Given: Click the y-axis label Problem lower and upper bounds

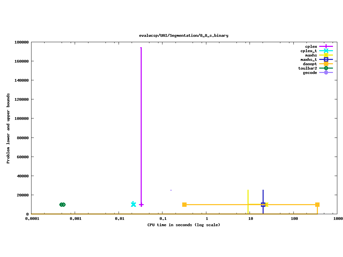Looking at the screenshot, I should pos(8,128).
